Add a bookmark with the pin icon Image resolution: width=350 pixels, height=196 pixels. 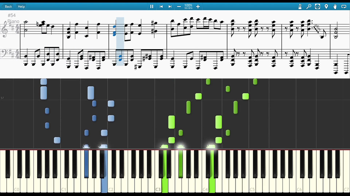[x=326, y=7]
